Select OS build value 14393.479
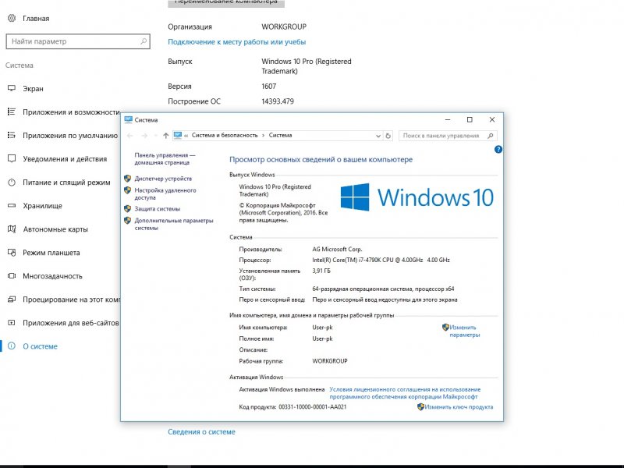Viewport: 624px width, 468px height. click(278, 101)
